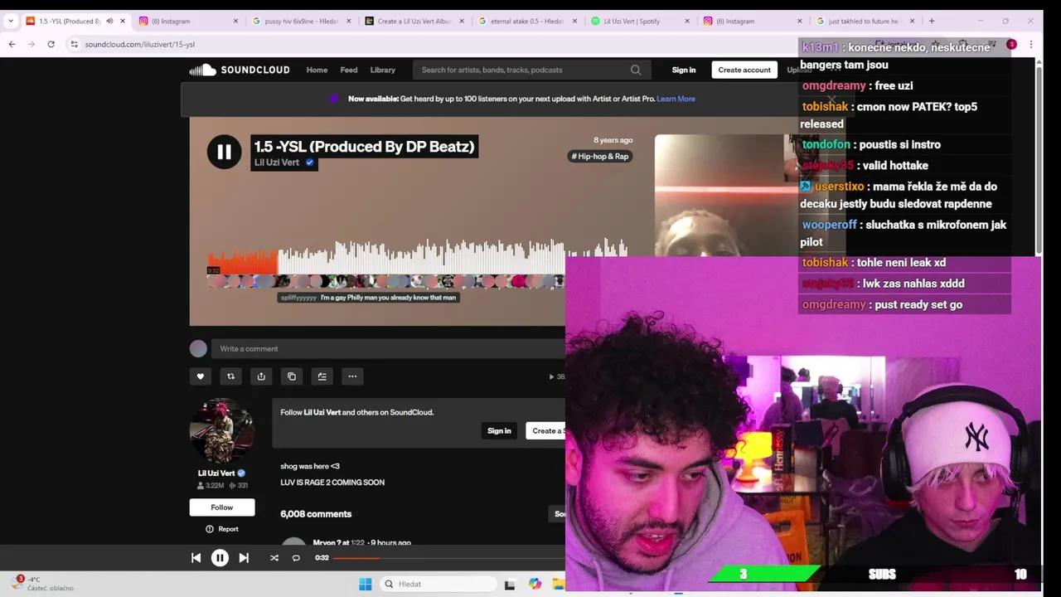Pause playback in the bottom player bar
The width and height of the screenshot is (1061, 597).
point(220,558)
